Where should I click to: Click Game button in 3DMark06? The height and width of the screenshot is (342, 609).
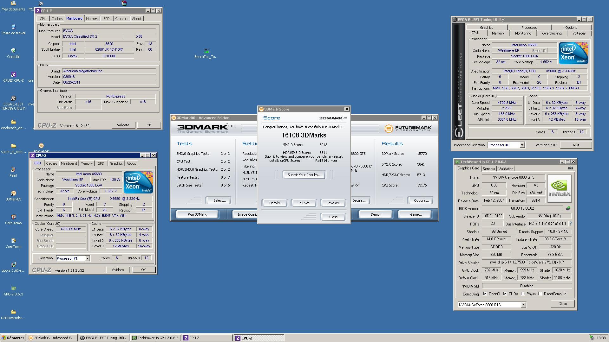416,214
